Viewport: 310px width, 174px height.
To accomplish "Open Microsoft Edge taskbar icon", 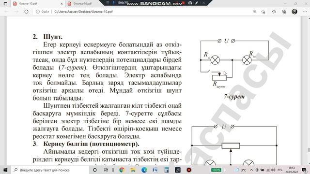I will pyautogui.click(x=144, y=170).
